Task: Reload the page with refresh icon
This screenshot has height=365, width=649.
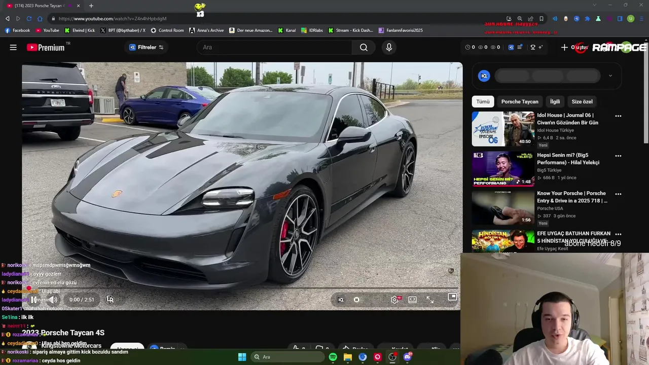Action: coord(29,18)
